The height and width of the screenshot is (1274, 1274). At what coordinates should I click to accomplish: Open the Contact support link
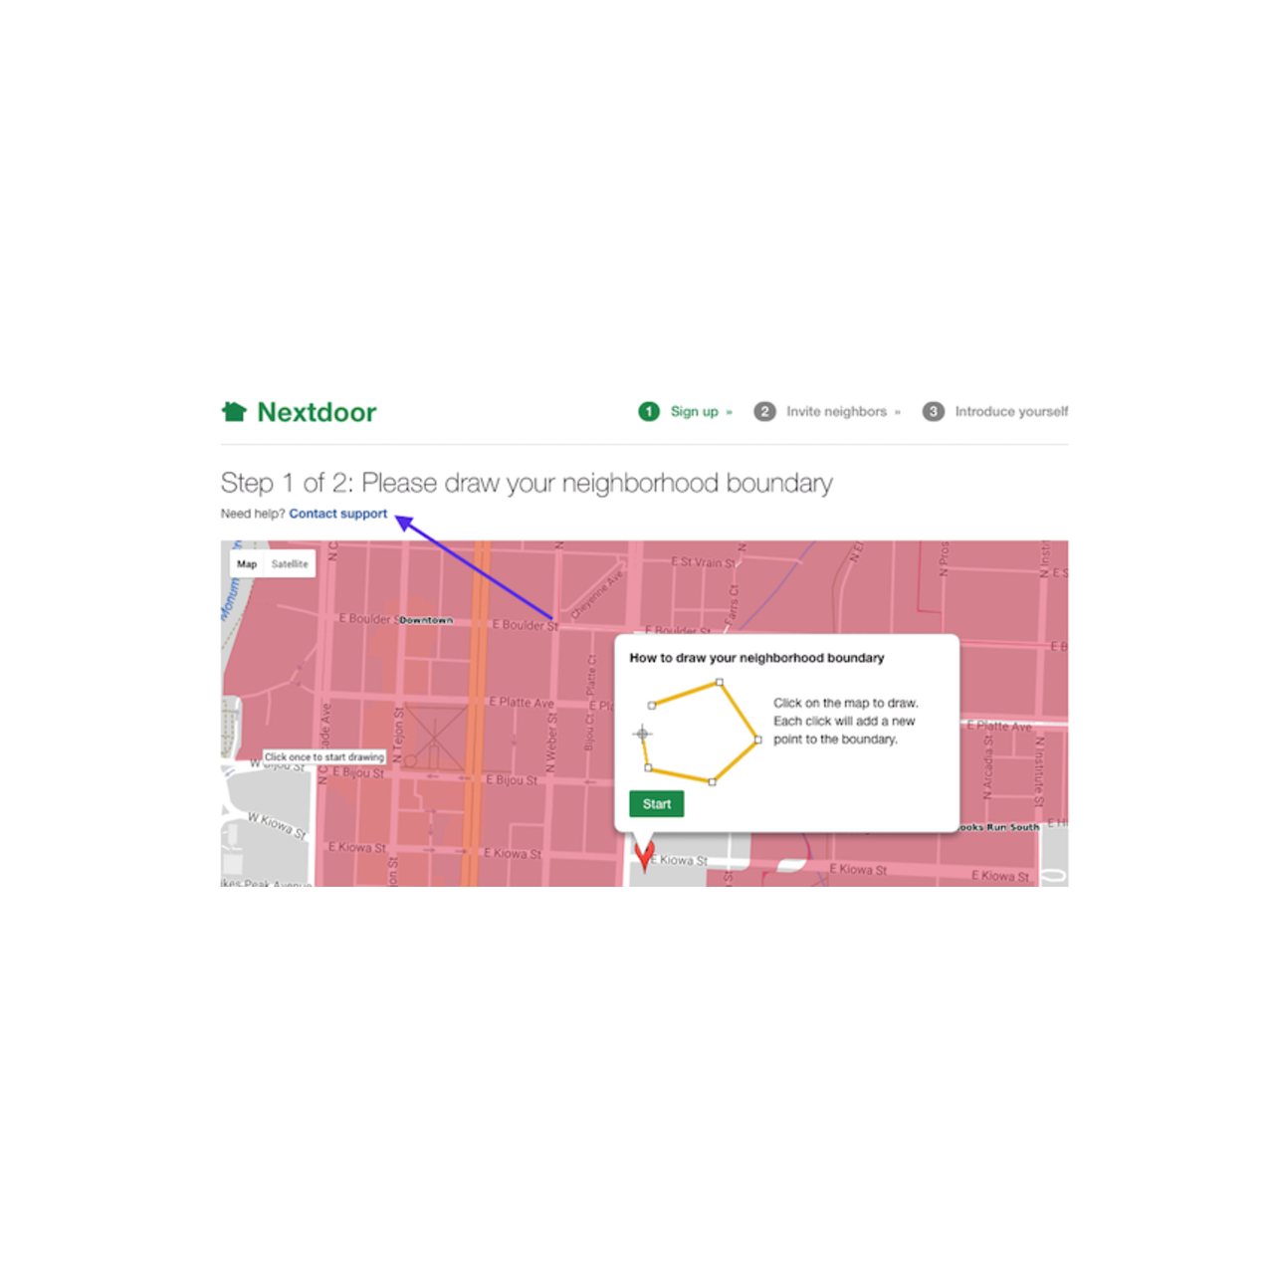[337, 514]
